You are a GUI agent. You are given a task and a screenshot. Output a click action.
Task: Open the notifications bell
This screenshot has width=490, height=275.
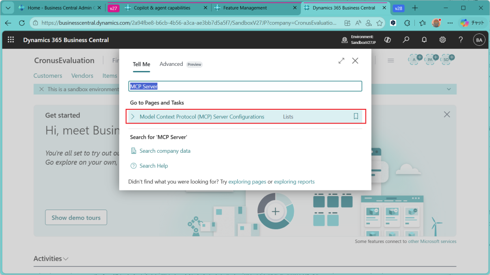[x=424, y=40]
